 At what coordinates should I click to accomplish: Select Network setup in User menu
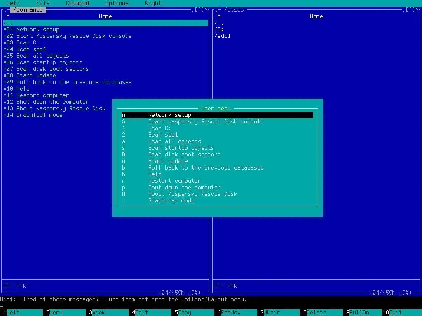click(218, 115)
